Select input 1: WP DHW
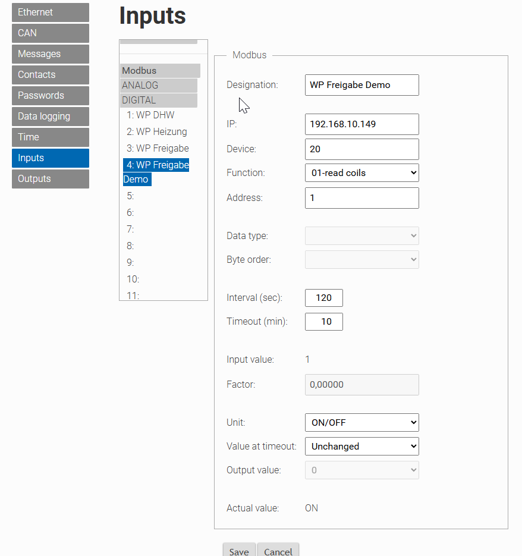522x556 pixels. 150,115
